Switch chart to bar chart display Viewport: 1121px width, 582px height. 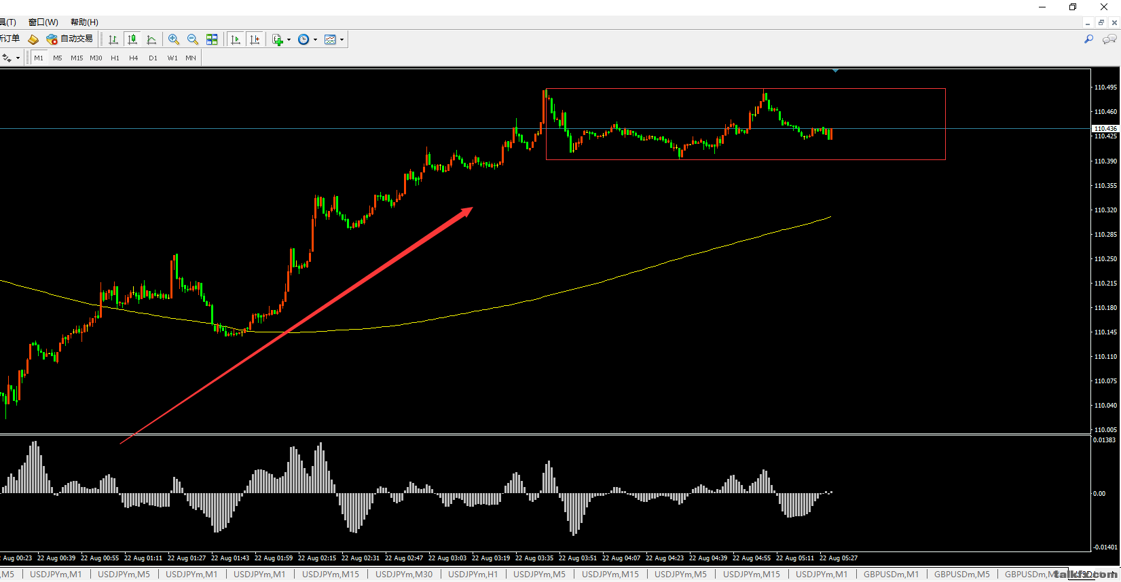pos(113,39)
